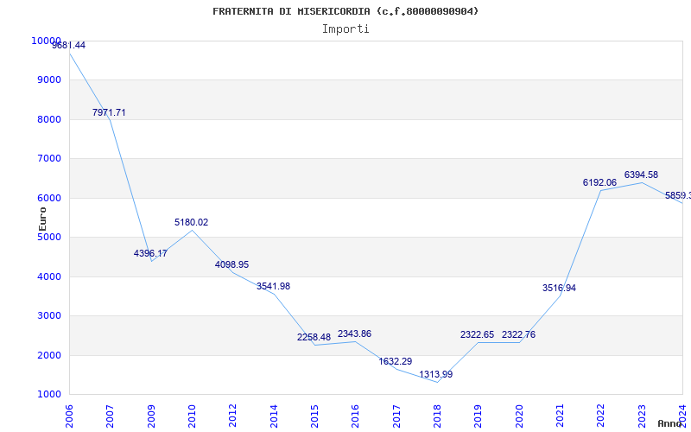Click the 2016 year label
This screenshot has height=432, width=691.
356,416
